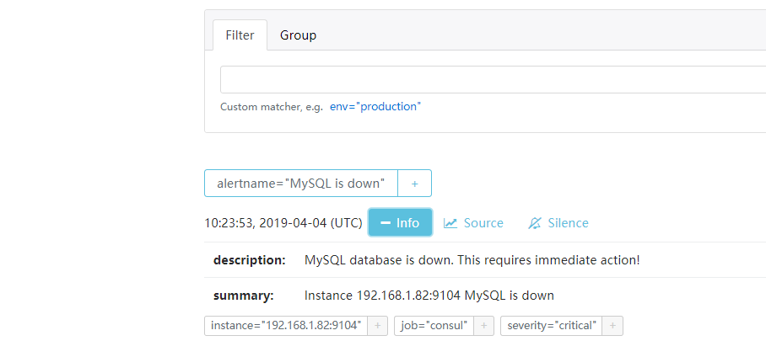This screenshot has width=766, height=357.
Task: Click the env="production" example link
Action: click(375, 106)
